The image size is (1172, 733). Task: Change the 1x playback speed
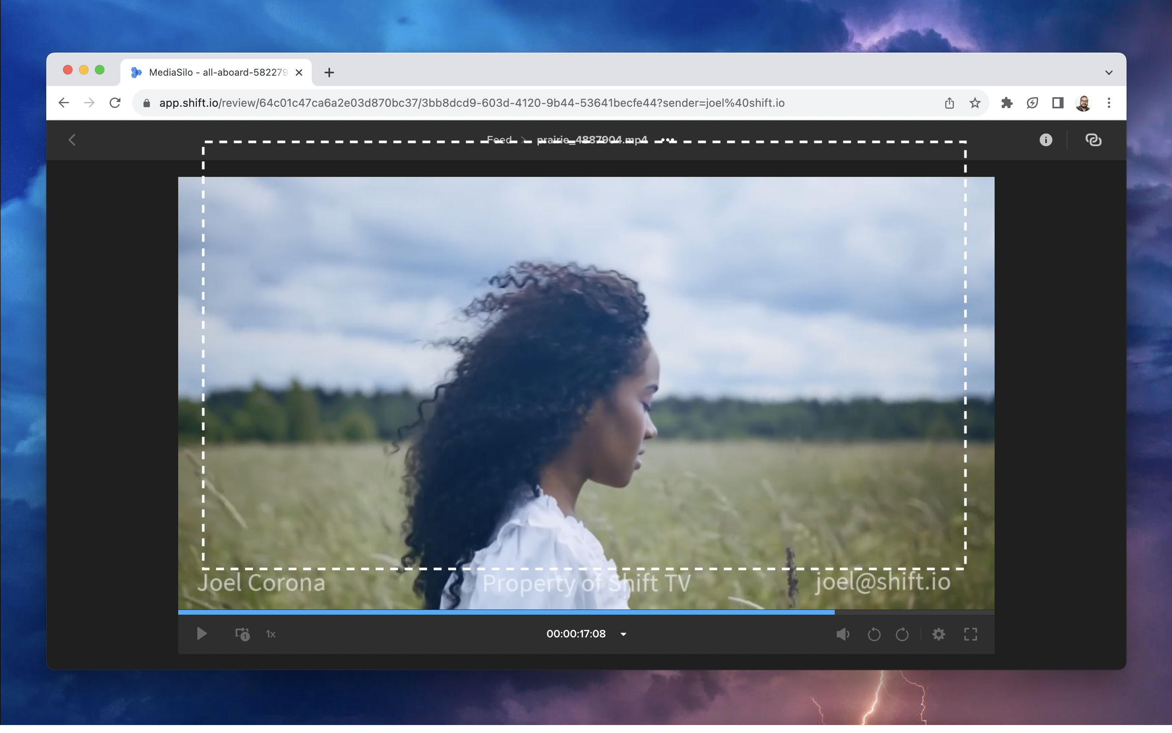[271, 634]
